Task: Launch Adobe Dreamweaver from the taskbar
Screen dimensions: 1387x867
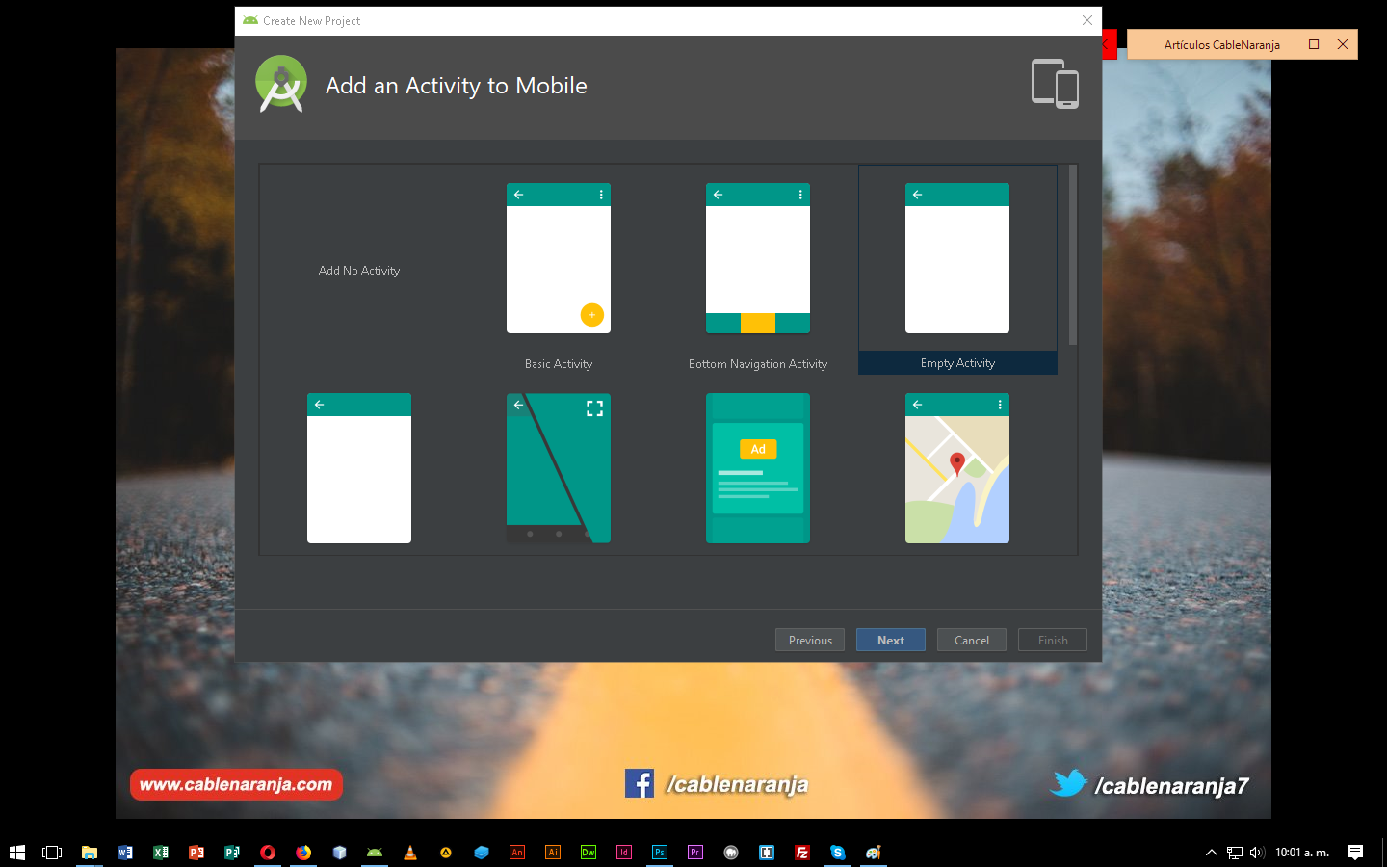Action: (589, 853)
